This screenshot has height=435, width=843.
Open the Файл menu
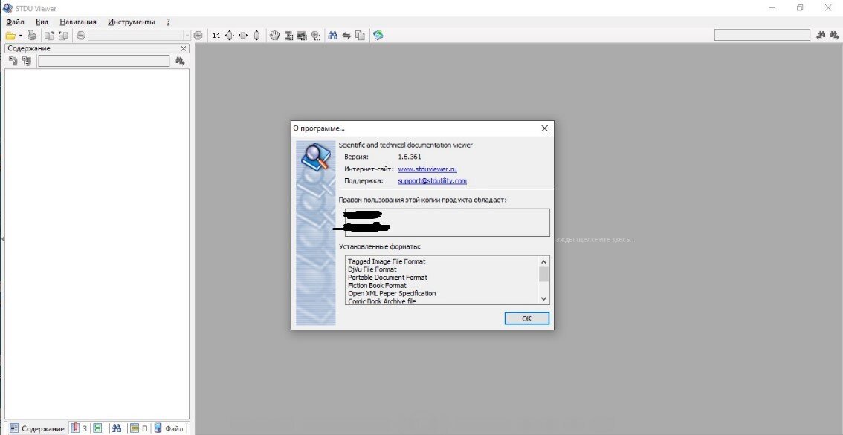click(15, 22)
